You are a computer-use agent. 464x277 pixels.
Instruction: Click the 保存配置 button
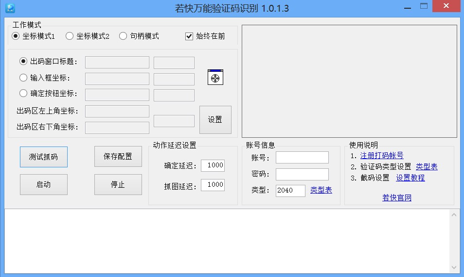[118, 157]
